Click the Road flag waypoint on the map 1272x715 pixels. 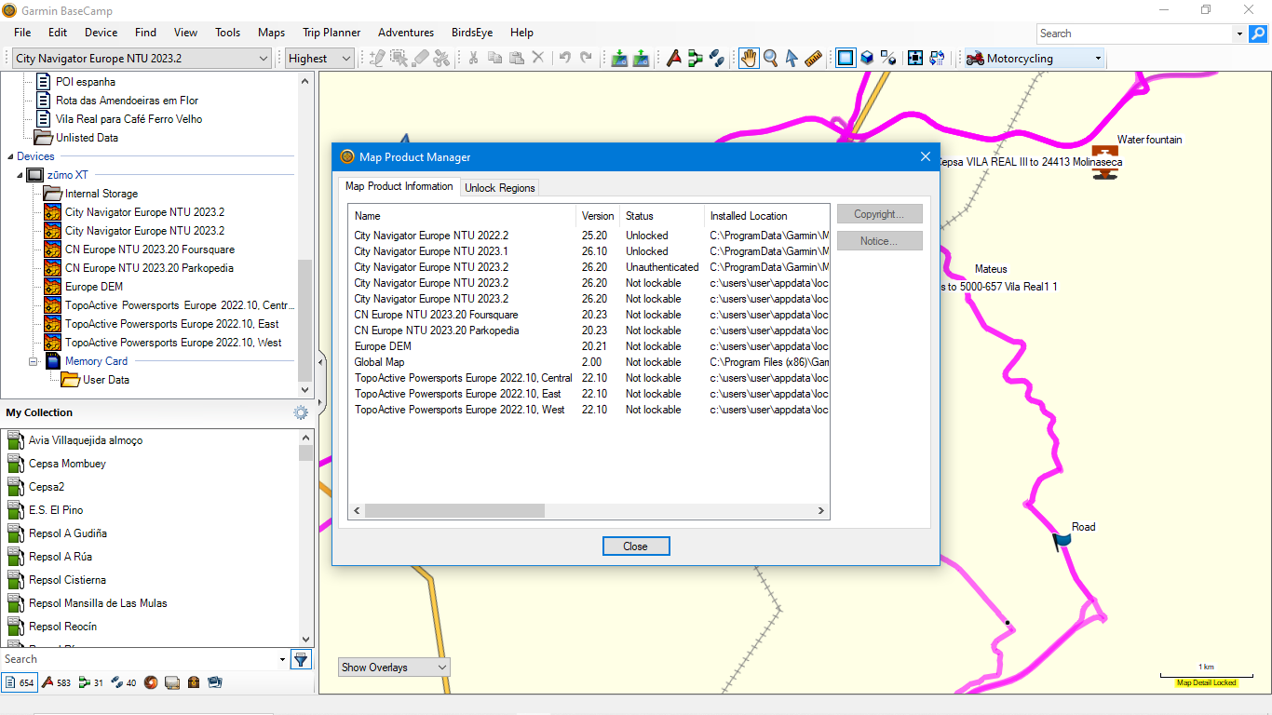pyautogui.click(x=1062, y=542)
